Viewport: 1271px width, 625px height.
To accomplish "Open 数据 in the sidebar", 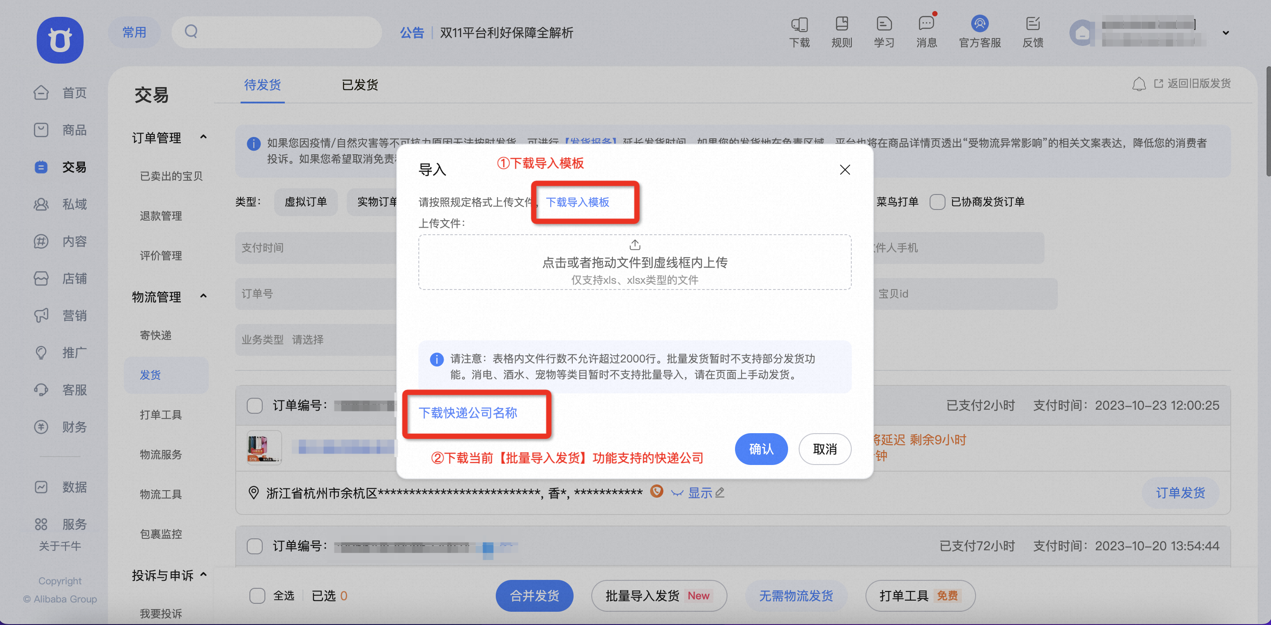I will coord(60,487).
